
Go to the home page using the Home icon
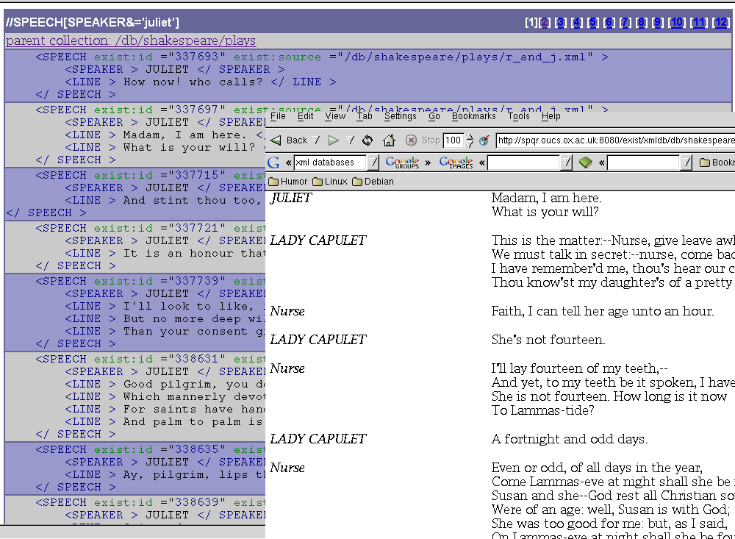(x=389, y=139)
